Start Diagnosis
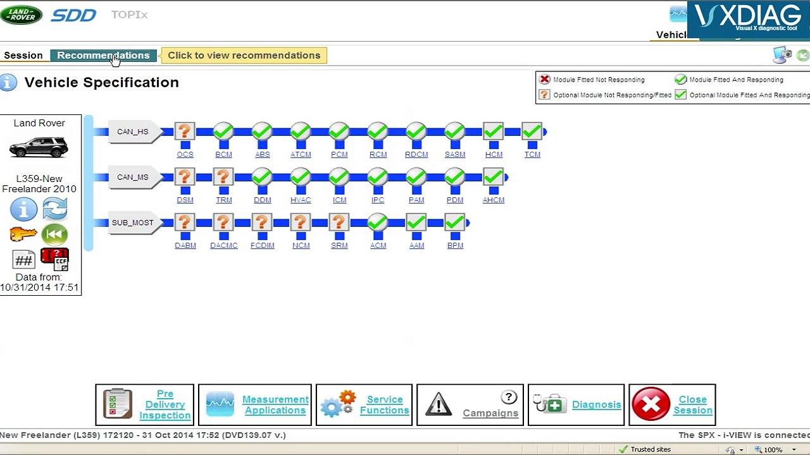This screenshot has height=455, width=810. (576, 404)
